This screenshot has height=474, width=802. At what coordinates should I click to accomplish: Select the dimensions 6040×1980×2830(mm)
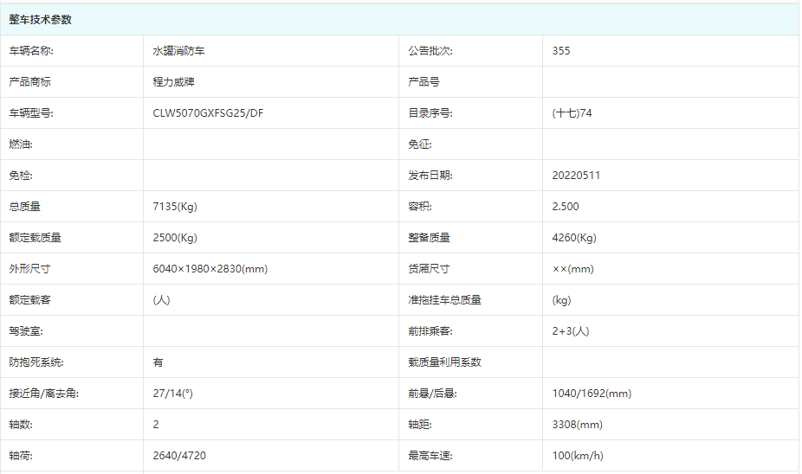(210, 269)
